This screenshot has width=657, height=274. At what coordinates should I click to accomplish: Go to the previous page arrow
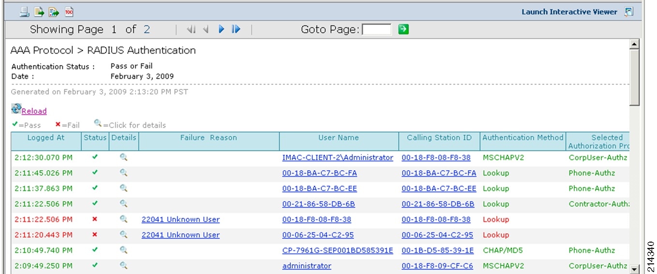click(206, 29)
